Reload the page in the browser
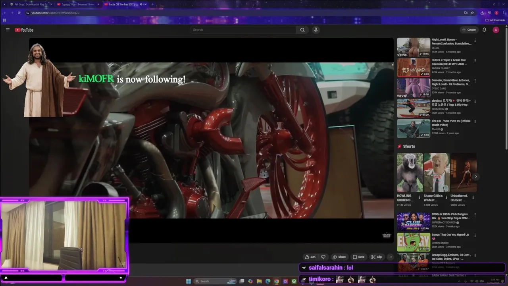 [x=19, y=13]
